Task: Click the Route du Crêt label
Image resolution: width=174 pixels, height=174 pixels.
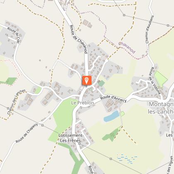Action: coord(14,35)
